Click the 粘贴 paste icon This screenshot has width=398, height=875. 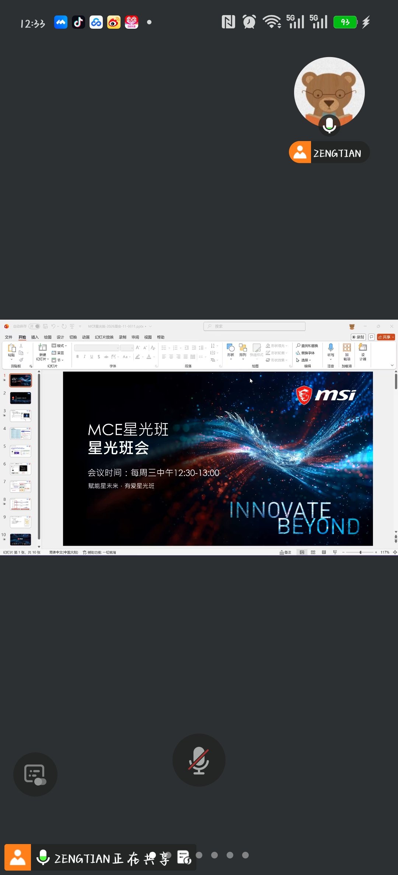pyautogui.click(x=11, y=348)
